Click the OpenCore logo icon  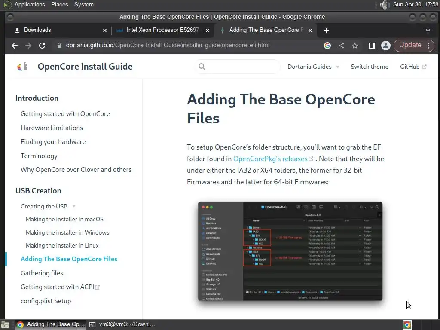[x=22, y=67]
